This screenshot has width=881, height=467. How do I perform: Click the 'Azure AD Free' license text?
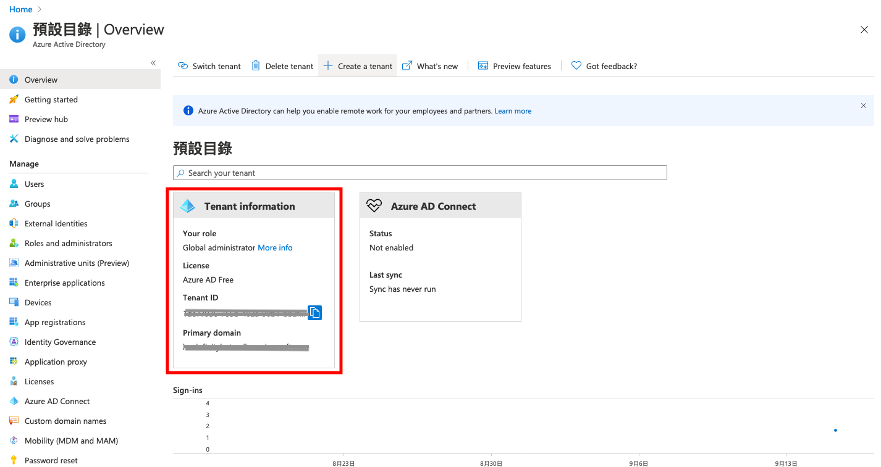pyautogui.click(x=208, y=279)
